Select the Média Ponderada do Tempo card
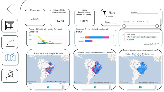The height and width of the screenshot is (92, 164). (85, 17)
